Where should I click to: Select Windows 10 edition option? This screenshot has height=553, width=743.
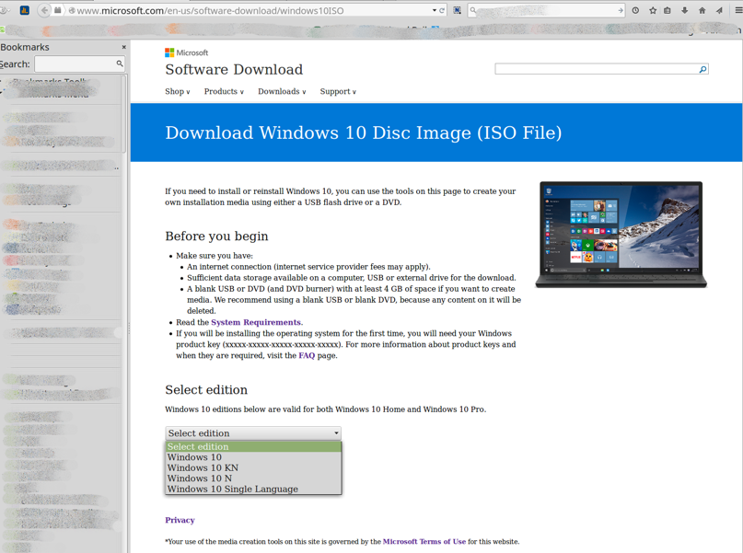tap(253, 457)
